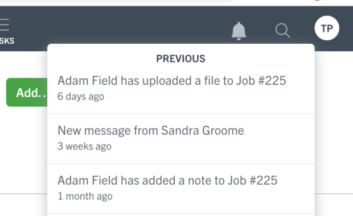Viewport: 353px width, 216px height.
Task: Click the '6 days ago' timestamp
Action: 81,97
